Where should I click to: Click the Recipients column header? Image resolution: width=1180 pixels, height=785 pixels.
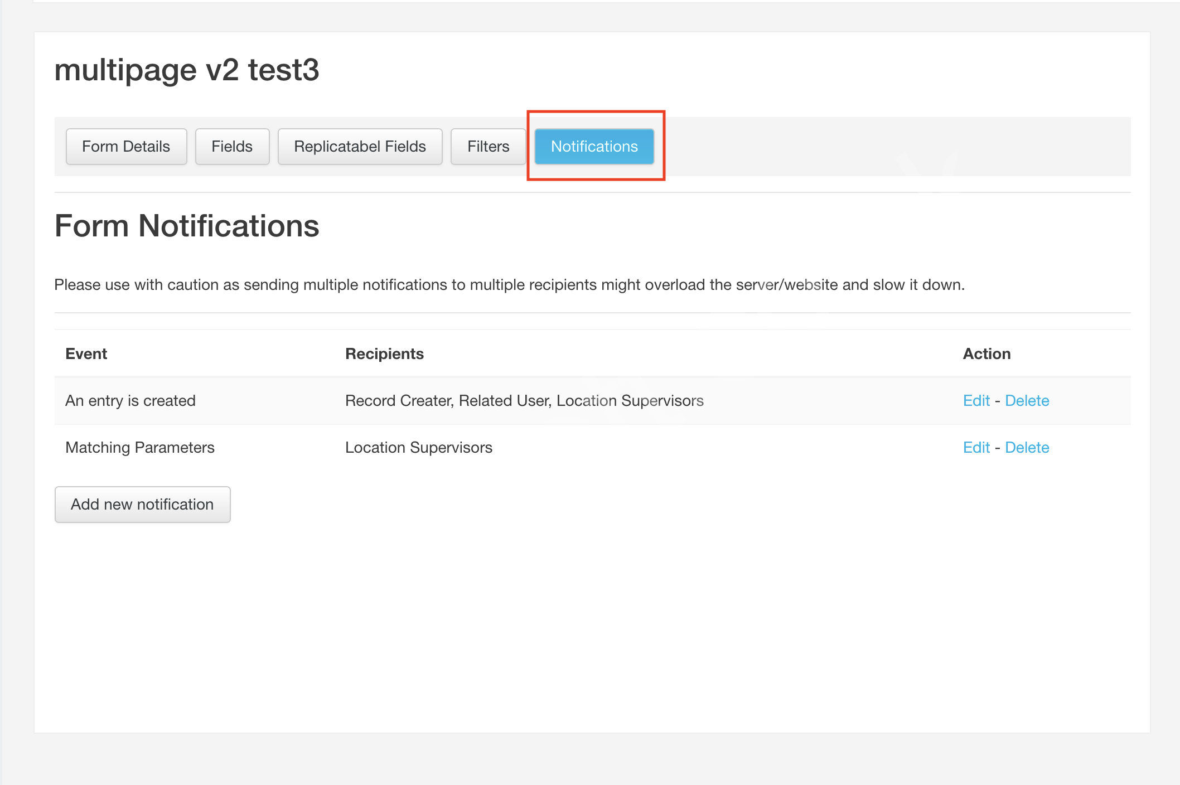point(384,354)
